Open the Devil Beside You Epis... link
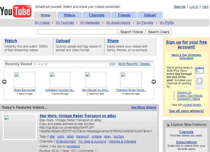Screen dimensions: 210x152 point(96,90)
